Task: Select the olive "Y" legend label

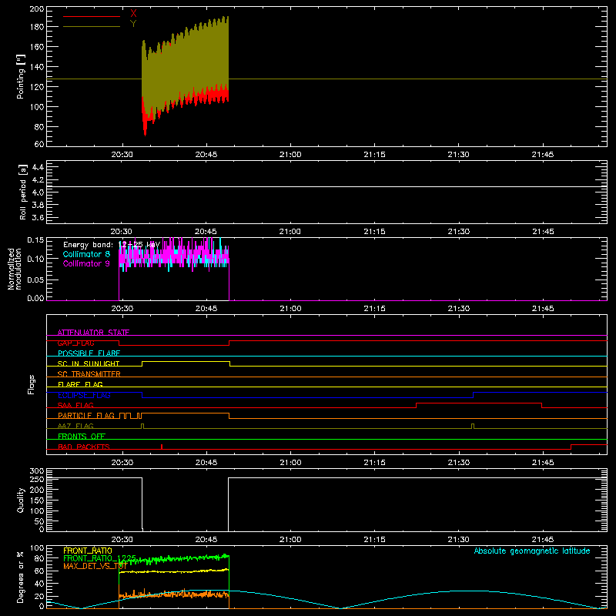Action: (x=133, y=24)
